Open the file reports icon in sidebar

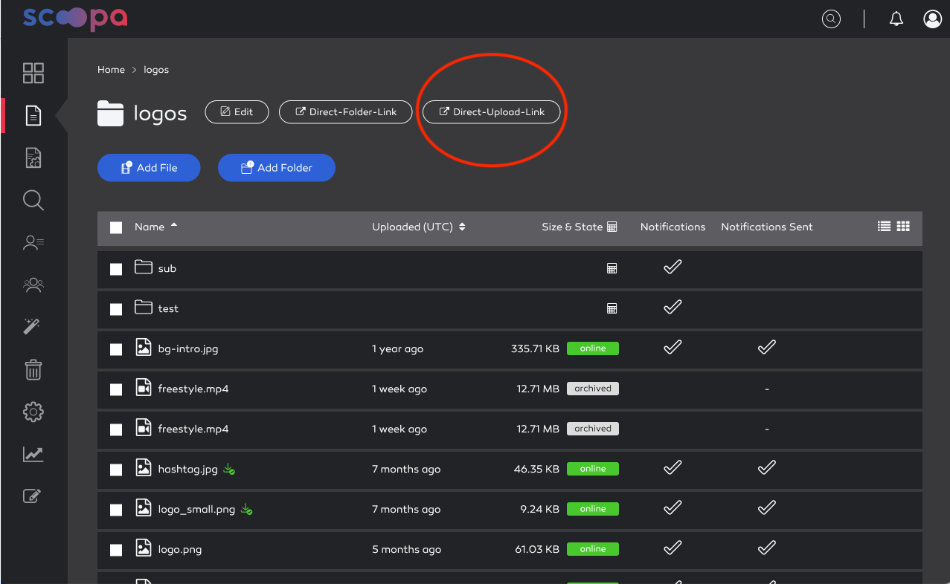(33, 158)
